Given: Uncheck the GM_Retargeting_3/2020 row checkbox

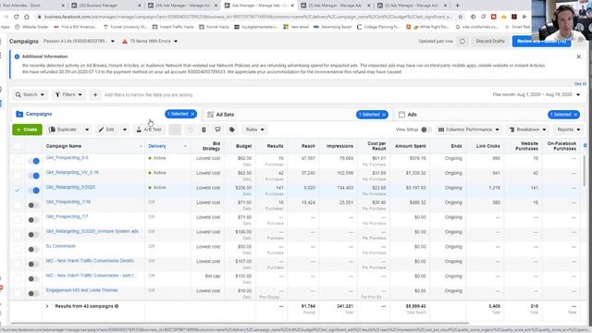Looking at the screenshot, I should (18, 191).
